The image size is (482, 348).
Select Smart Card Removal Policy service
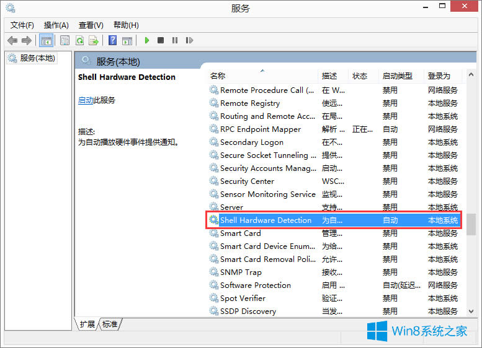[x=268, y=259]
